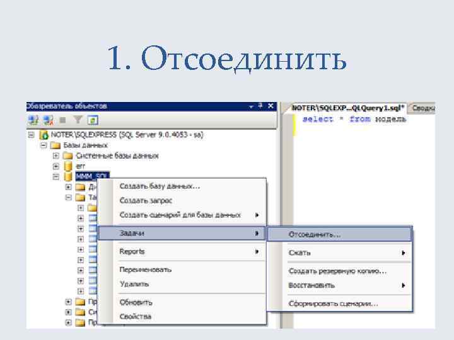Toggle the auto-hide pin of Object Explorer
Screen dimensions: 454x340
pos(260,106)
